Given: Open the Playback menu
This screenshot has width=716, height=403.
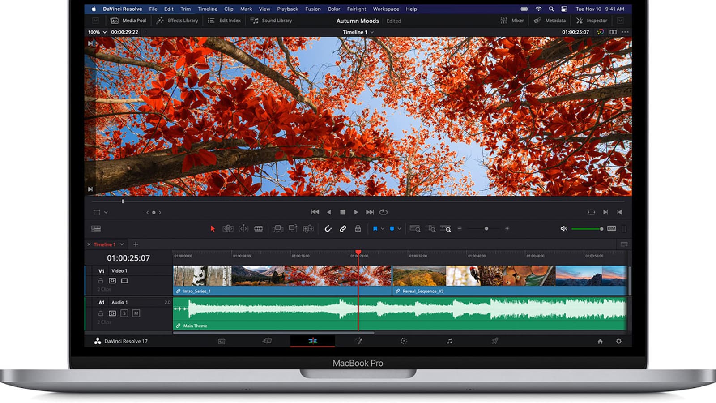Looking at the screenshot, I should tap(288, 9).
